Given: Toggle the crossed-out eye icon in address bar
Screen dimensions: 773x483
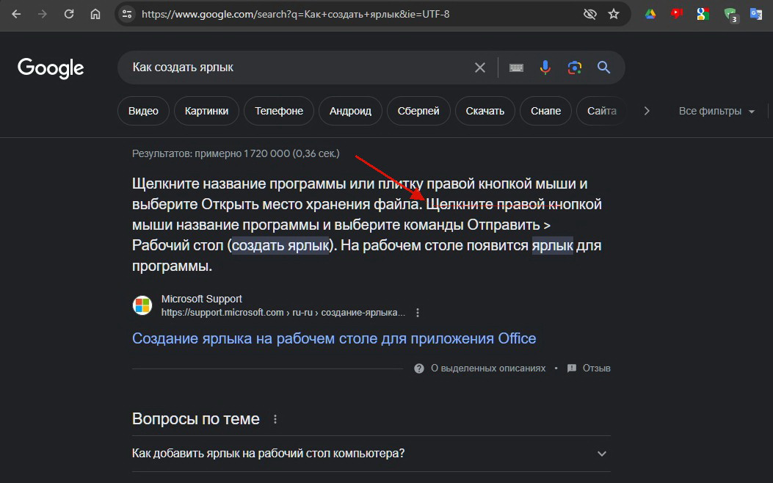Looking at the screenshot, I should coord(589,14).
